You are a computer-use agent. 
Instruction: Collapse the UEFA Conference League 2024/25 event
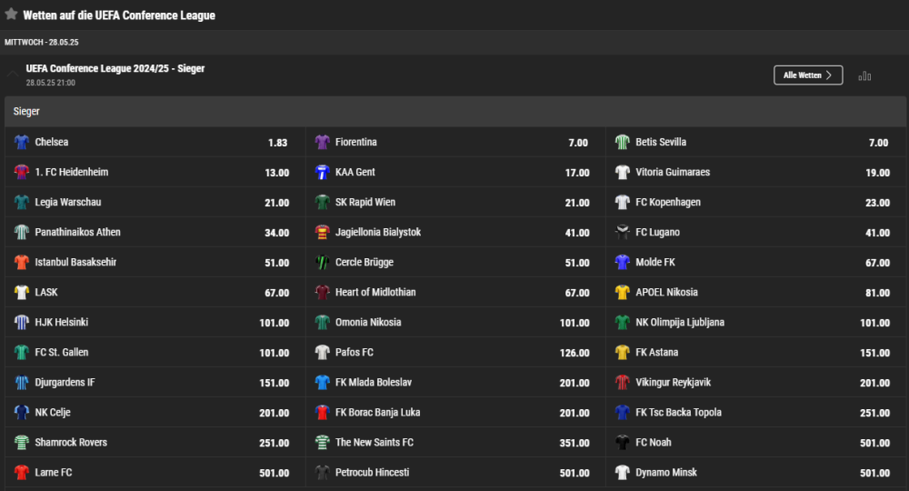[12, 75]
